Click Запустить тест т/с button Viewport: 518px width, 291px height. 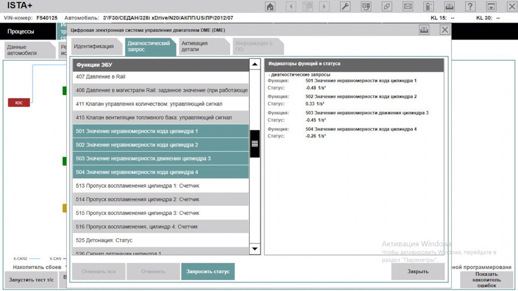31,280
